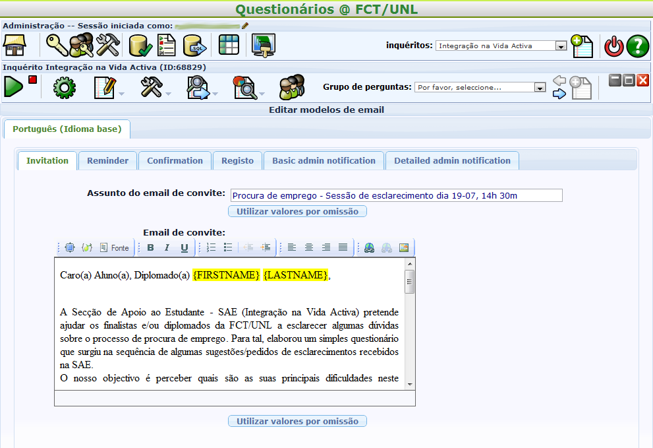Activate survey with green play icon
The width and height of the screenshot is (653, 448).
[x=13, y=86]
